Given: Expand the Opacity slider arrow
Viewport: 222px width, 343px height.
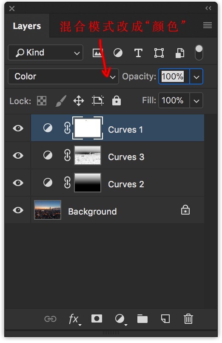Looking at the screenshot, I should tap(196, 77).
